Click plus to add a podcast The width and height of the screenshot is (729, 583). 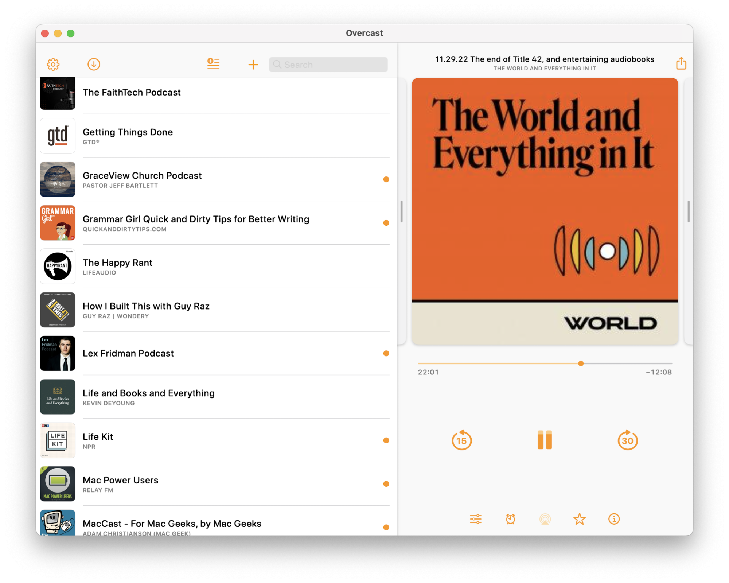[253, 65]
